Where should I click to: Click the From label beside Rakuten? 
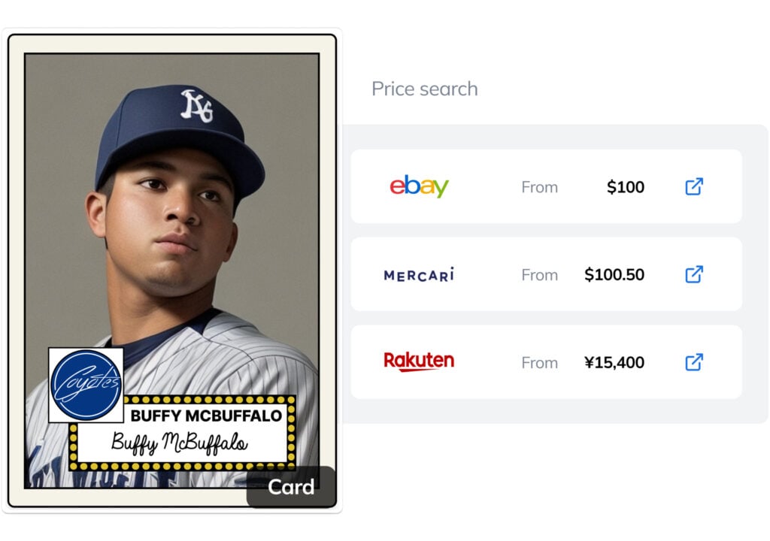[539, 363]
